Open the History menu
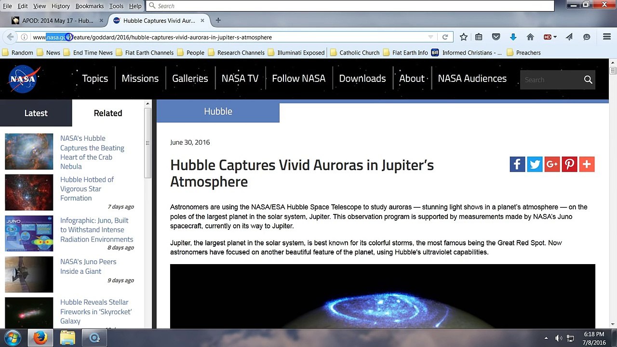This screenshot has width=617, height=347. pyautogui.click(x=61, y=6)
